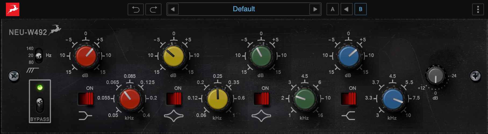Open the three-dot options menu
This screenshot has height=134, width=488.
tap(478, 9)
